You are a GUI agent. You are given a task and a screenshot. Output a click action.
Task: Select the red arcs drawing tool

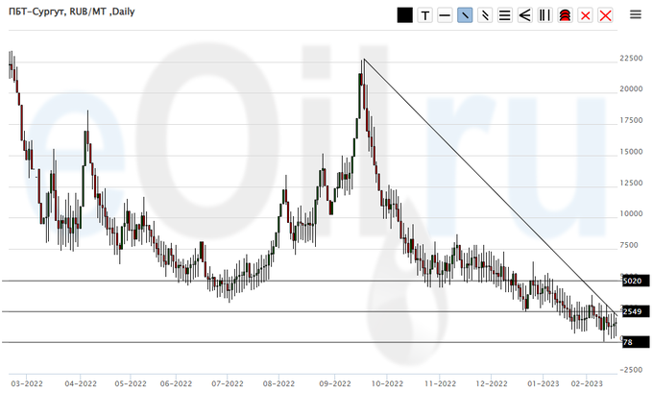(x=566, y=15)
